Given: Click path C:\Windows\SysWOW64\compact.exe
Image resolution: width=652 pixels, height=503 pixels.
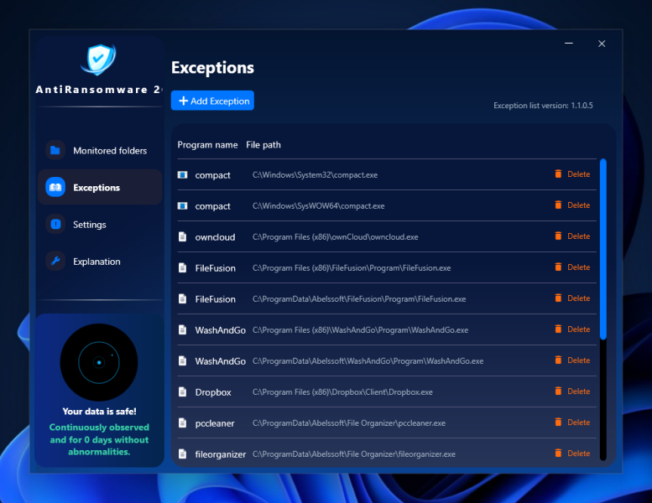Looking at the screenshot, I should point(319,206).
